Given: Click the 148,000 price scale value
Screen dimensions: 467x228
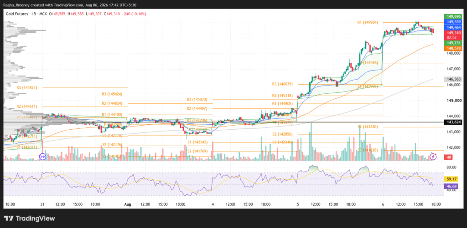Looking at the screenshot, I should point(454,54).
